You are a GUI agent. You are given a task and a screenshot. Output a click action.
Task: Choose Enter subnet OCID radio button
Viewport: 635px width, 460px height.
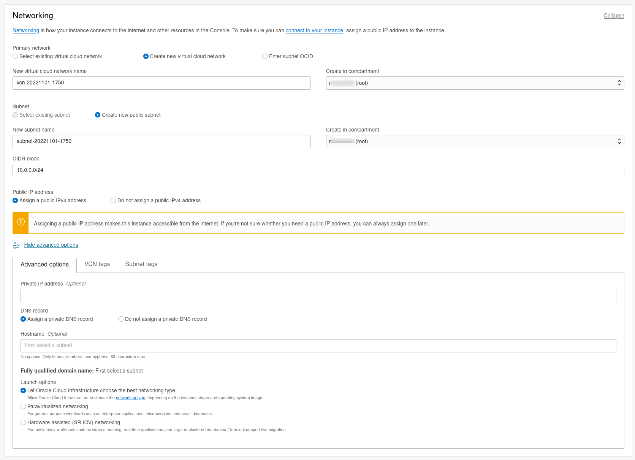tap(265, 56)
